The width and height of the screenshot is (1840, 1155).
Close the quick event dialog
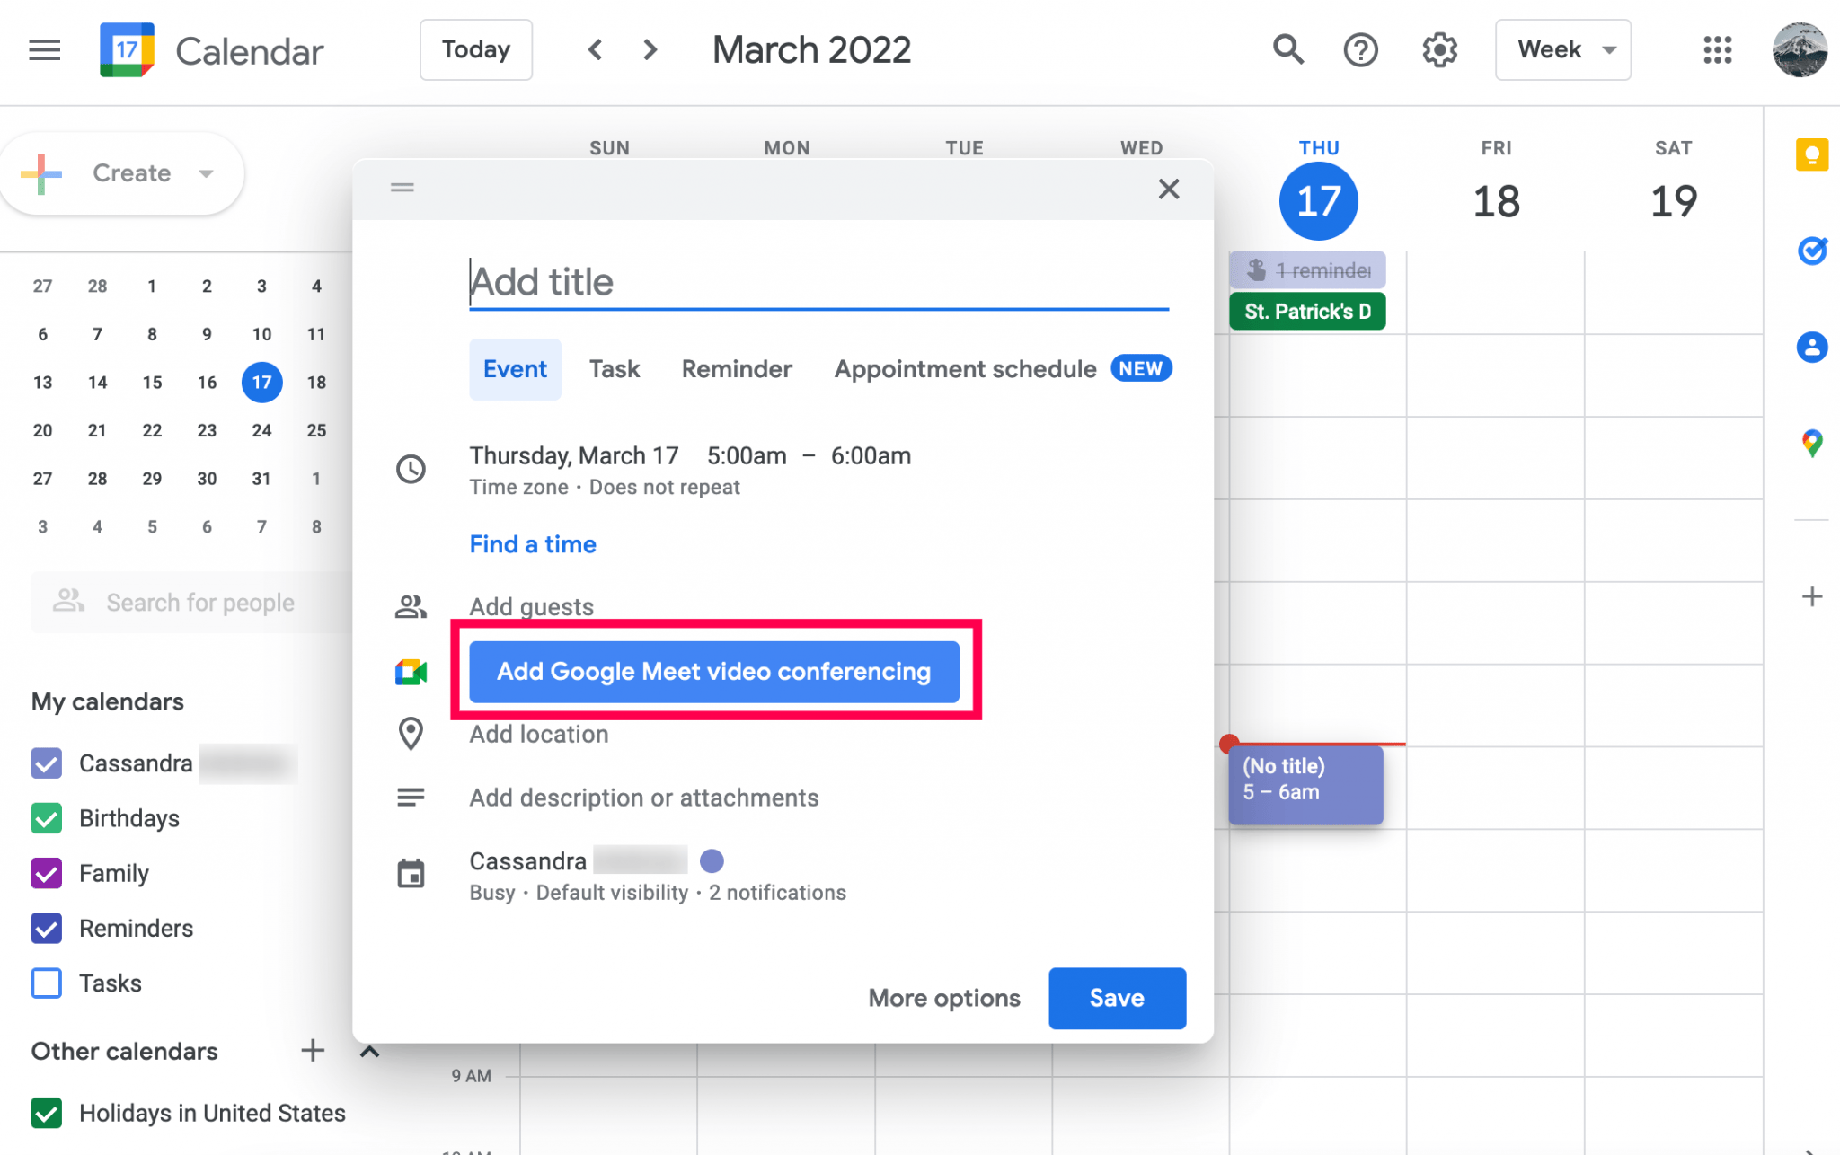[1169, 189]
